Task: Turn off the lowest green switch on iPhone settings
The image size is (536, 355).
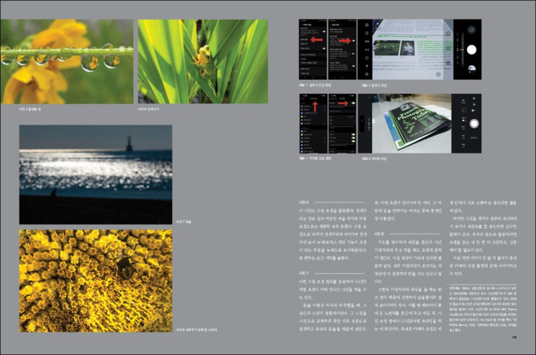Action: tap(353, 141)
